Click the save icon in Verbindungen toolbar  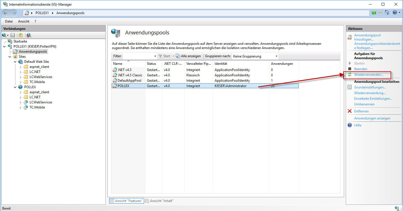pyautogui.click(x=13, y=35)
